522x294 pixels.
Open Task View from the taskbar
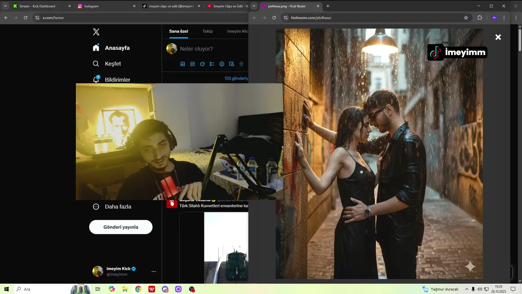(x=98, y=289)
